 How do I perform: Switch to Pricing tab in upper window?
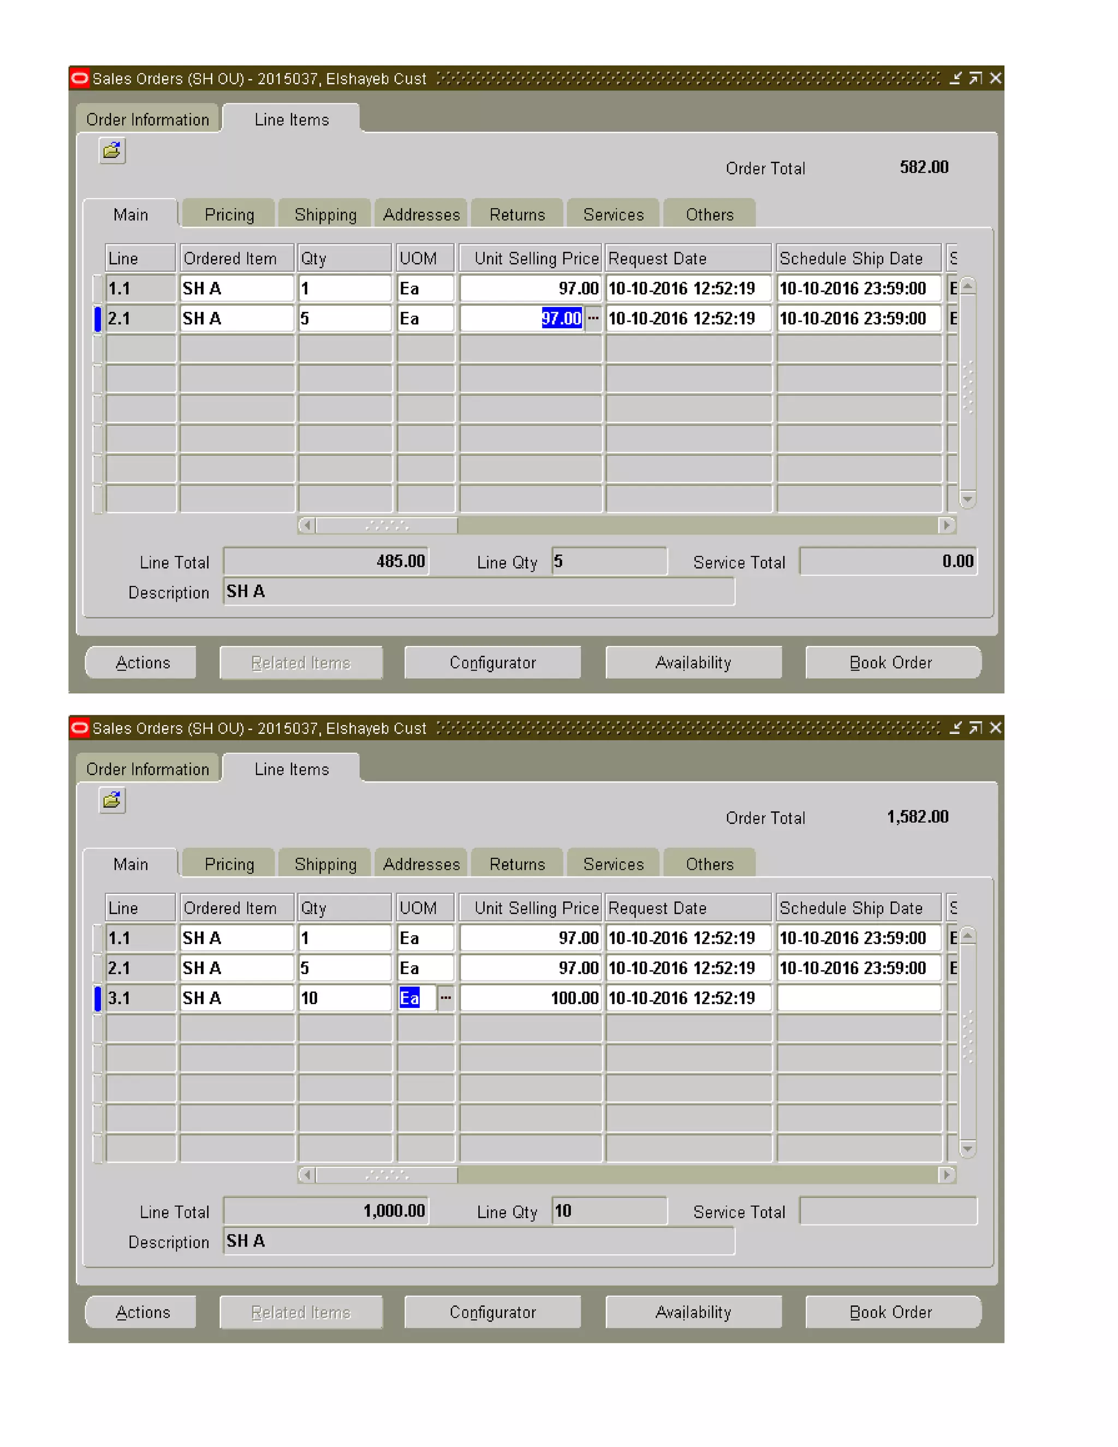point(229,215)
